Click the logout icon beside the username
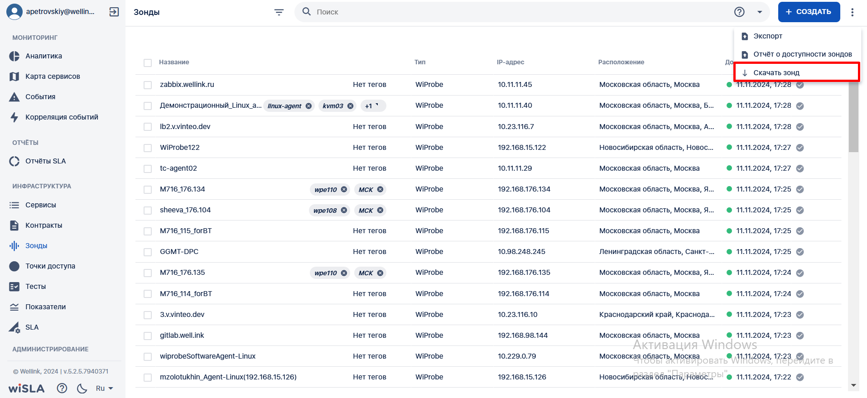 coord(114,12)
